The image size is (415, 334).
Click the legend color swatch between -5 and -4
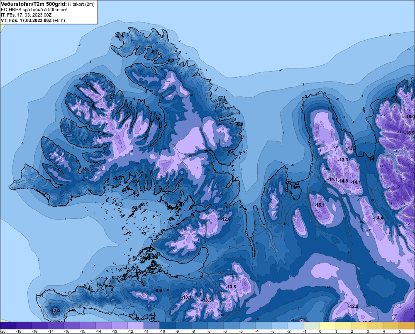(x=247, y=325)
